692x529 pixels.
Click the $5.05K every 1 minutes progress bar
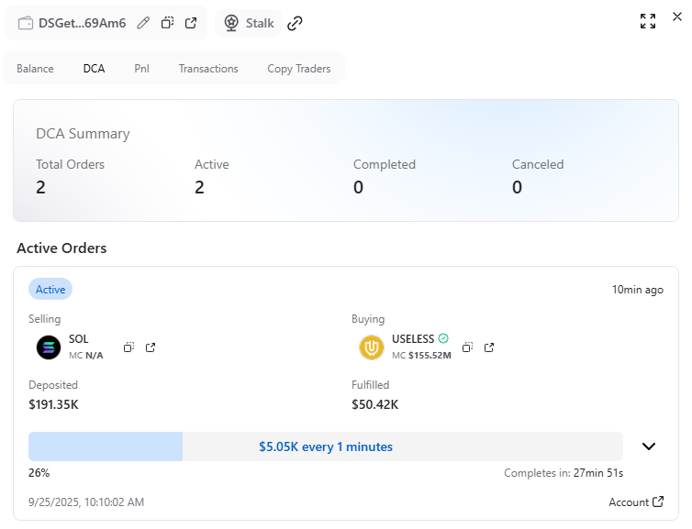coord(326,446)
